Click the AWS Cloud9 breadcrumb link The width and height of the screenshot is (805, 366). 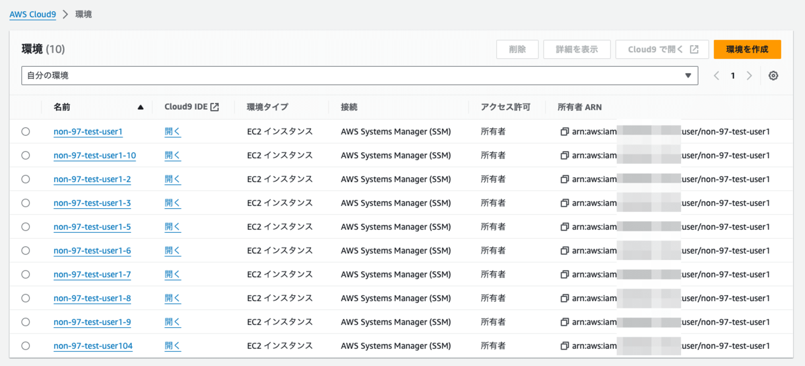click(33, 14)
